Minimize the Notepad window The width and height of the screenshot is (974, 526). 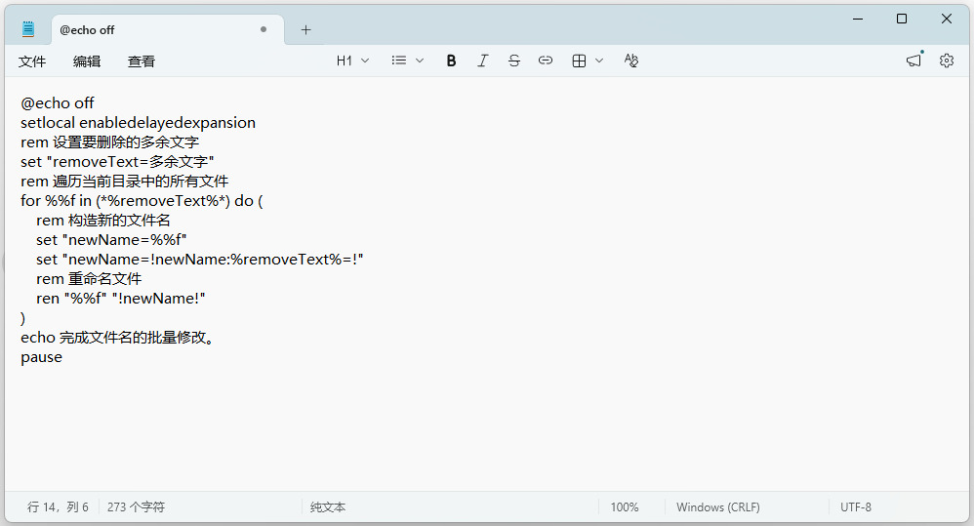(858, 19)
